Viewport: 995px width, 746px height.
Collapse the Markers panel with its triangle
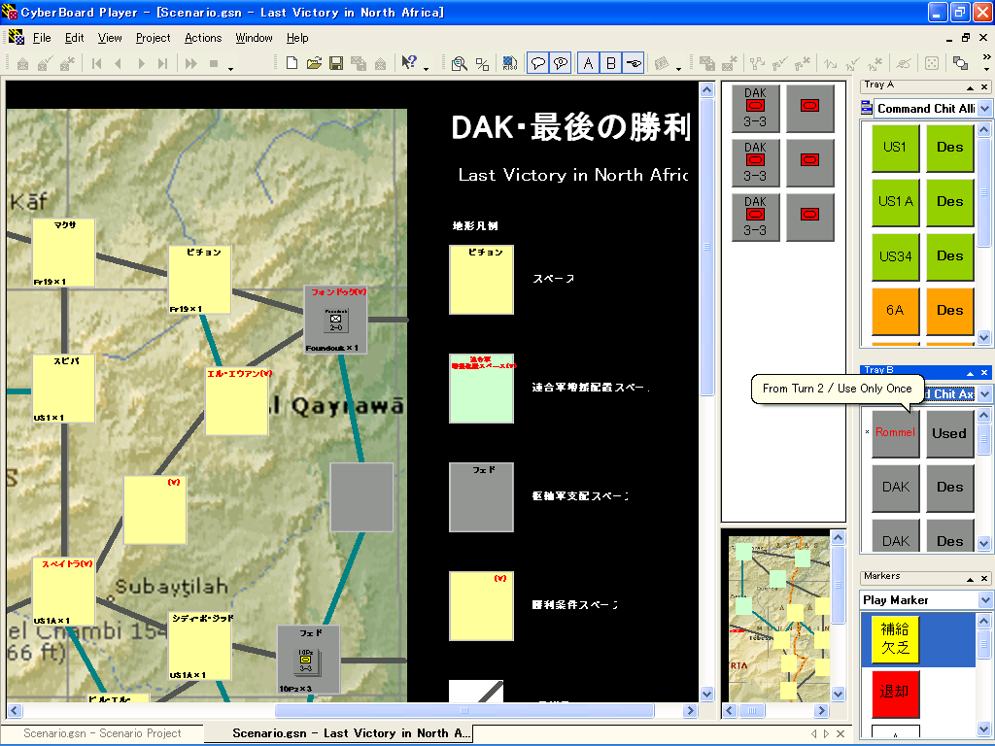(x=971, y=579)
